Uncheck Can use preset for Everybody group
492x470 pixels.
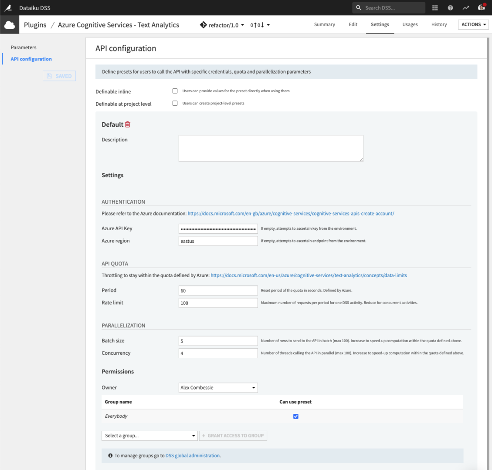click(x=295, y=416)
